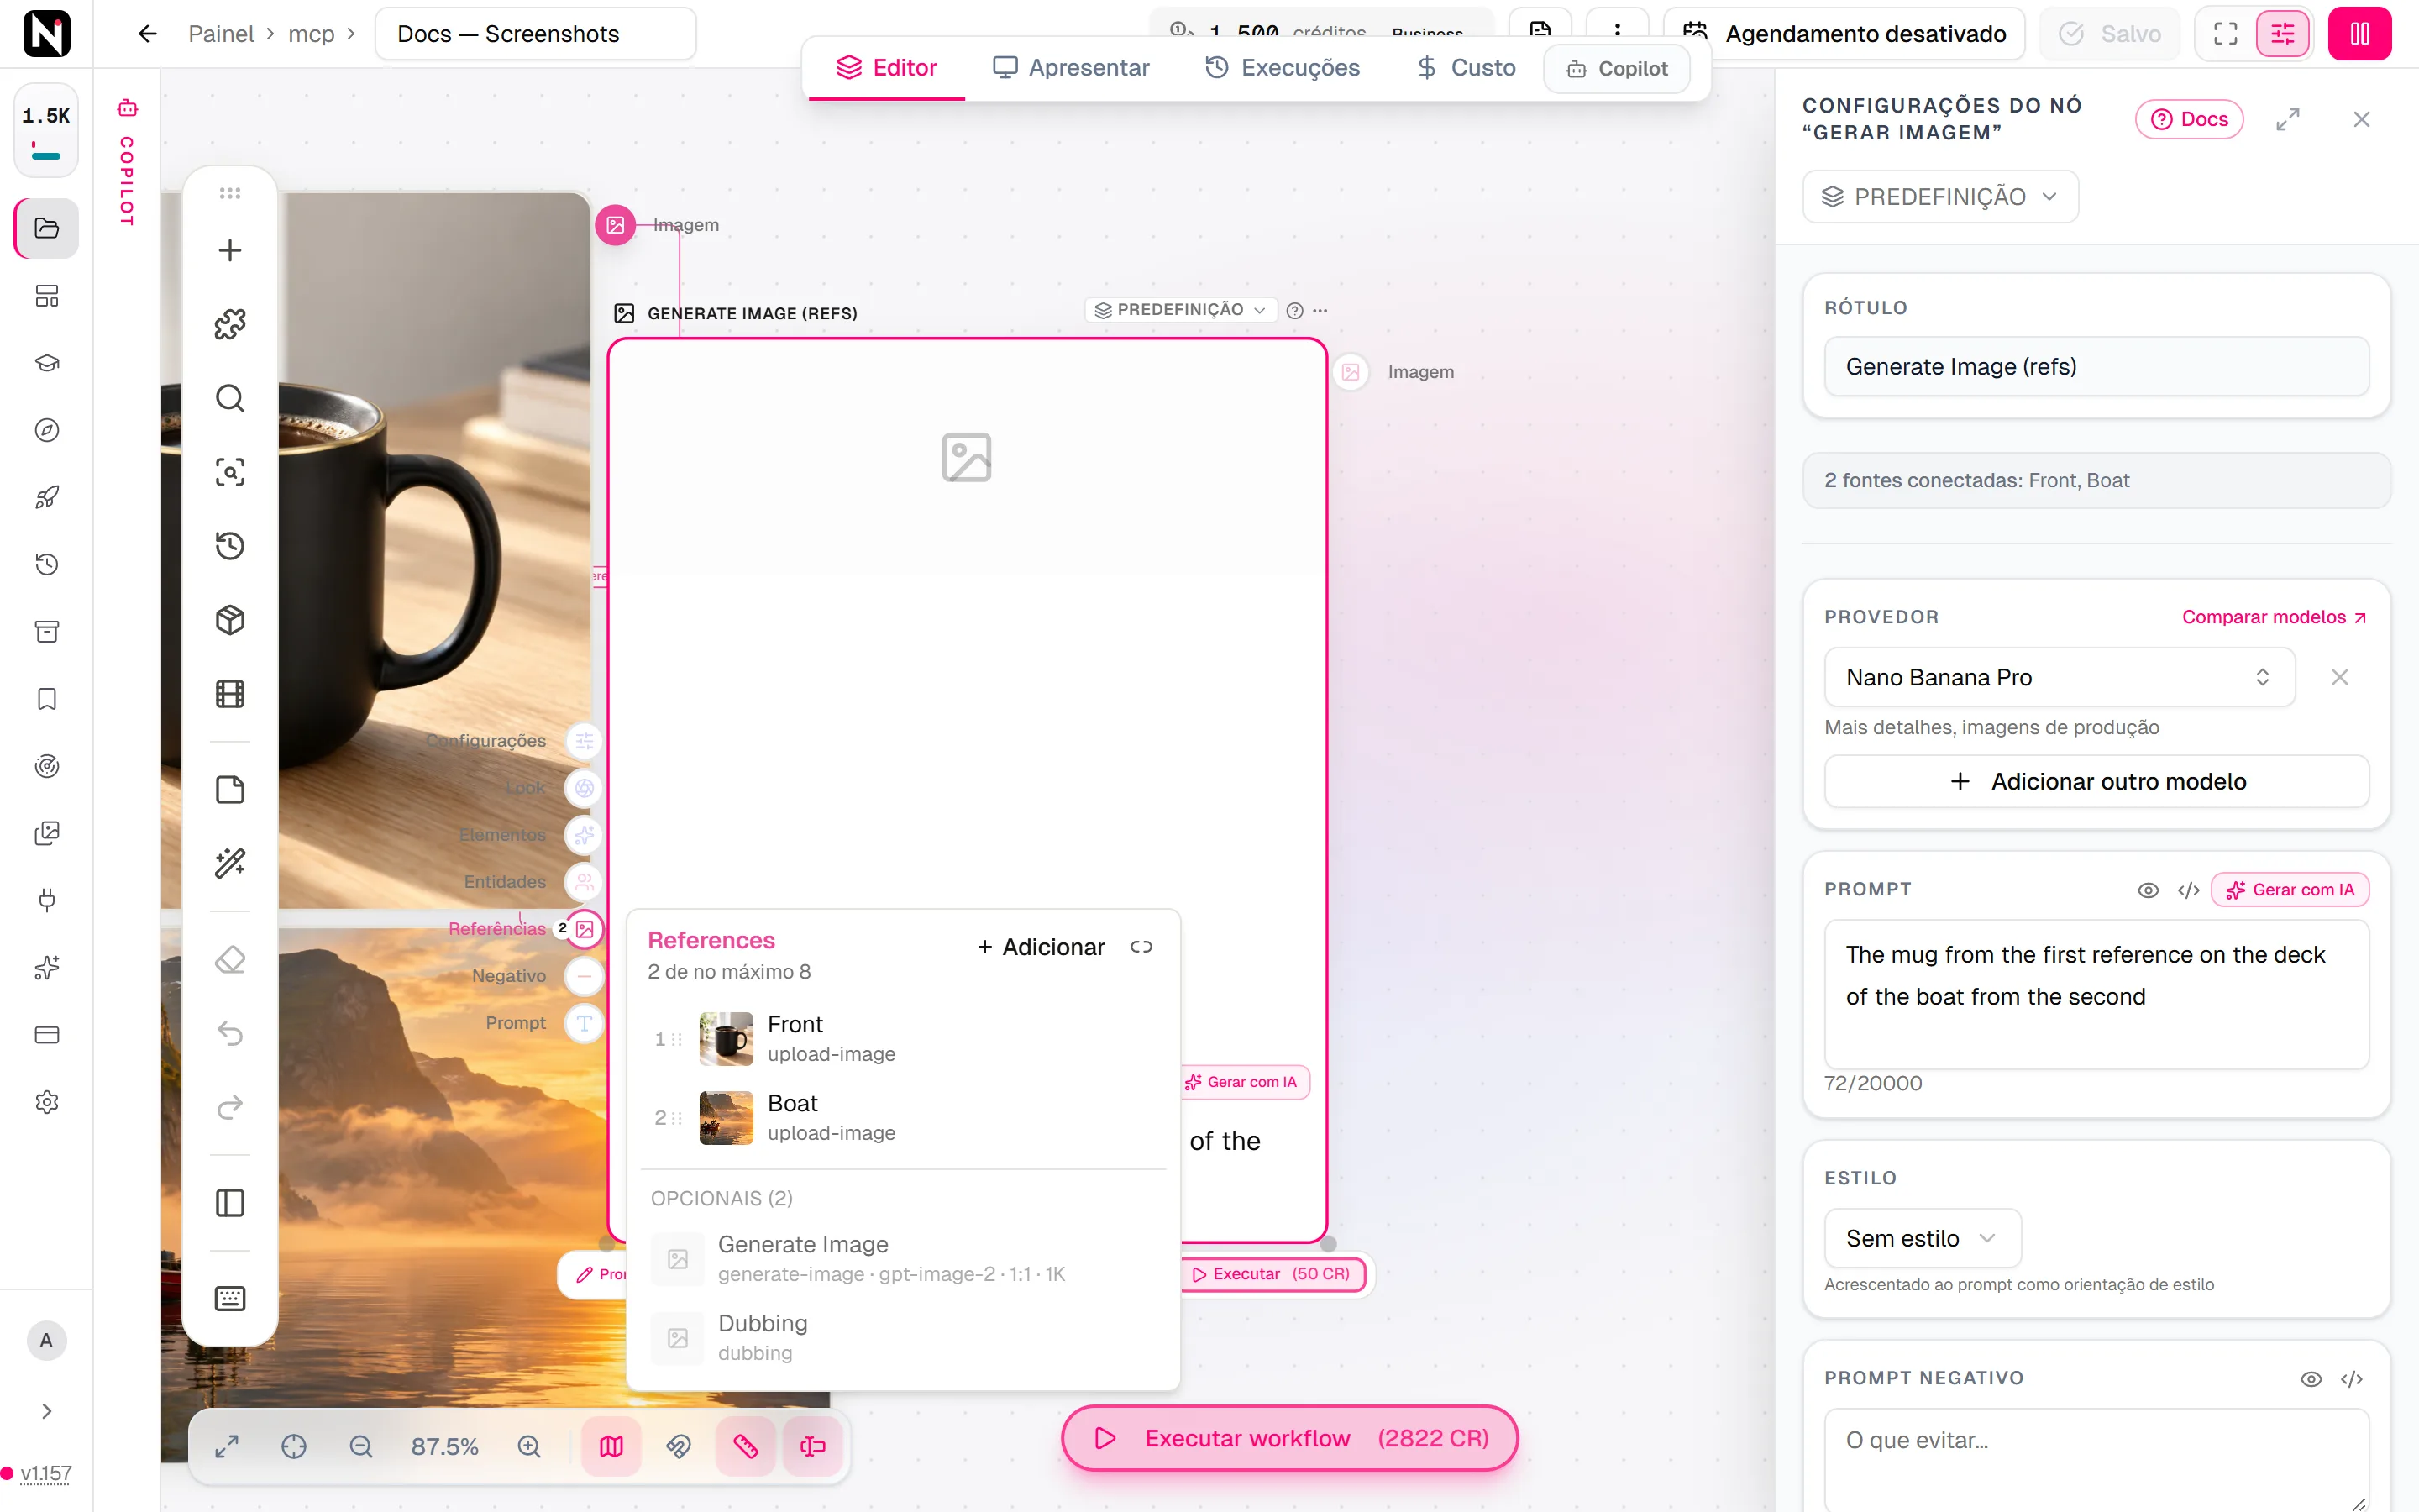
Task: Toggle the minimap icon in bottom toolbar
Action: coord(611,1446)
